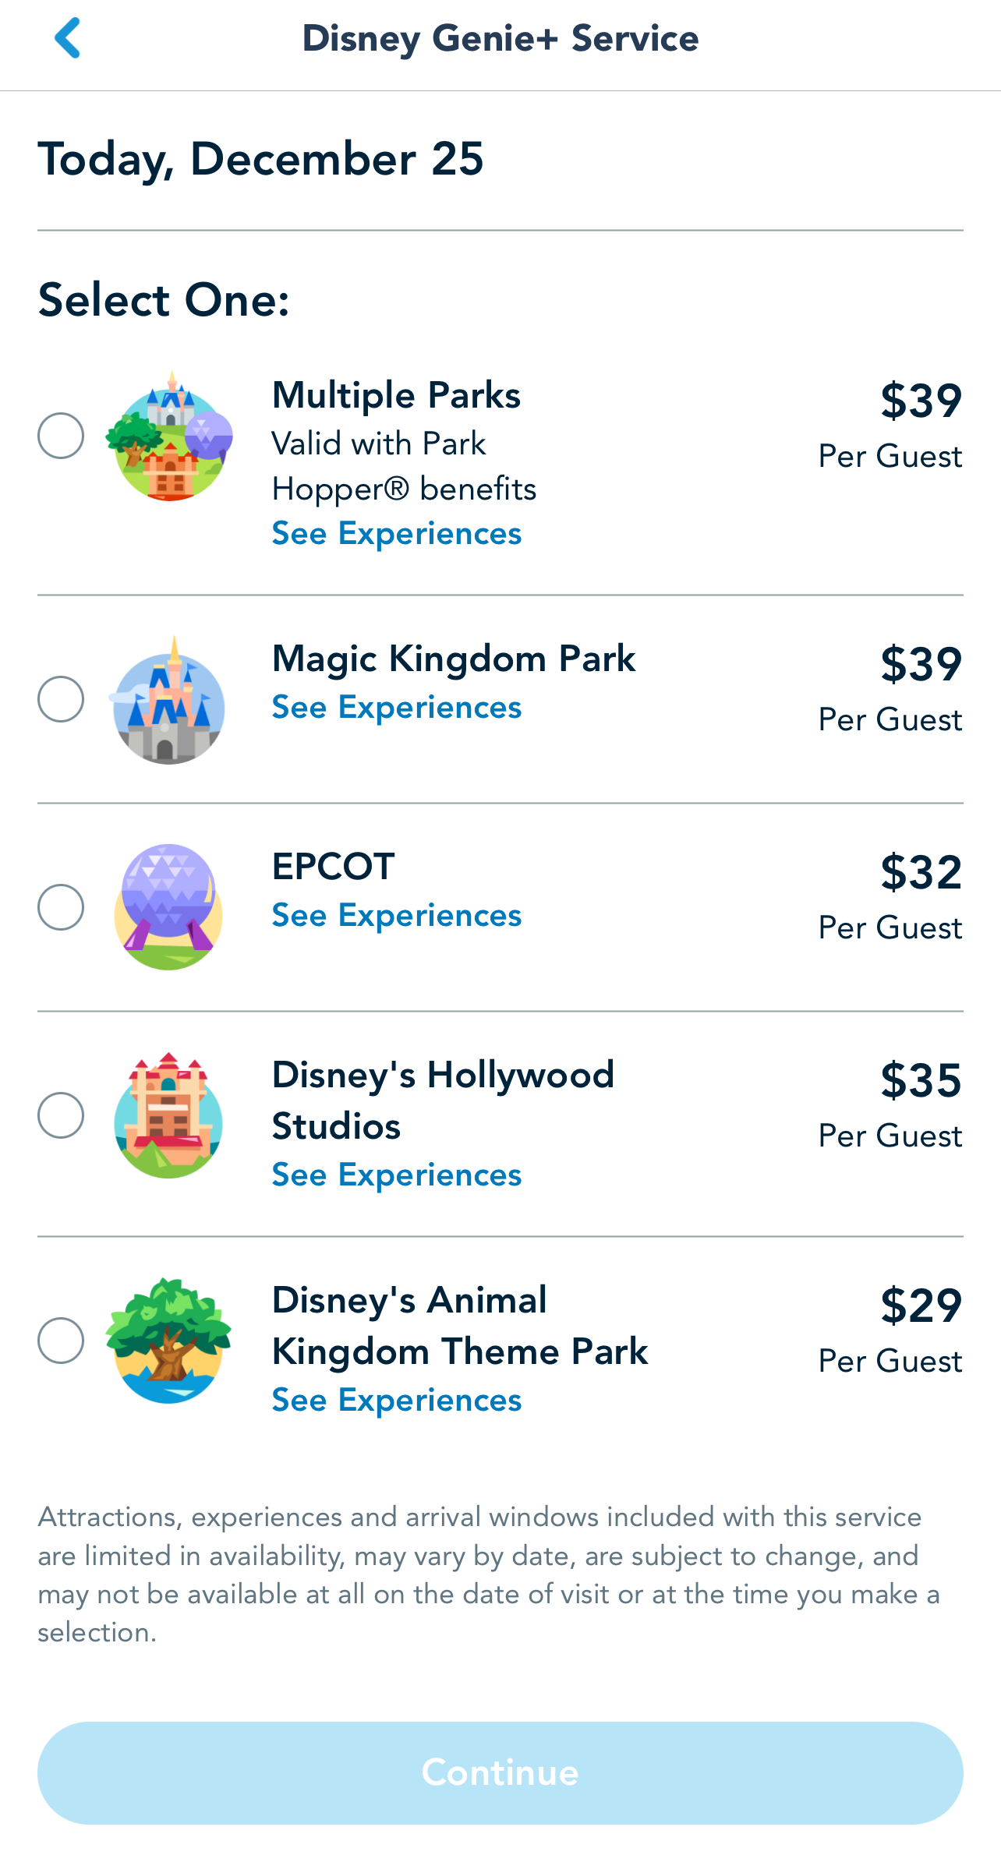Screen dimensions: 1001x1862
Task: Tap the Magic Kingdom castle icon
Action: 169,701
